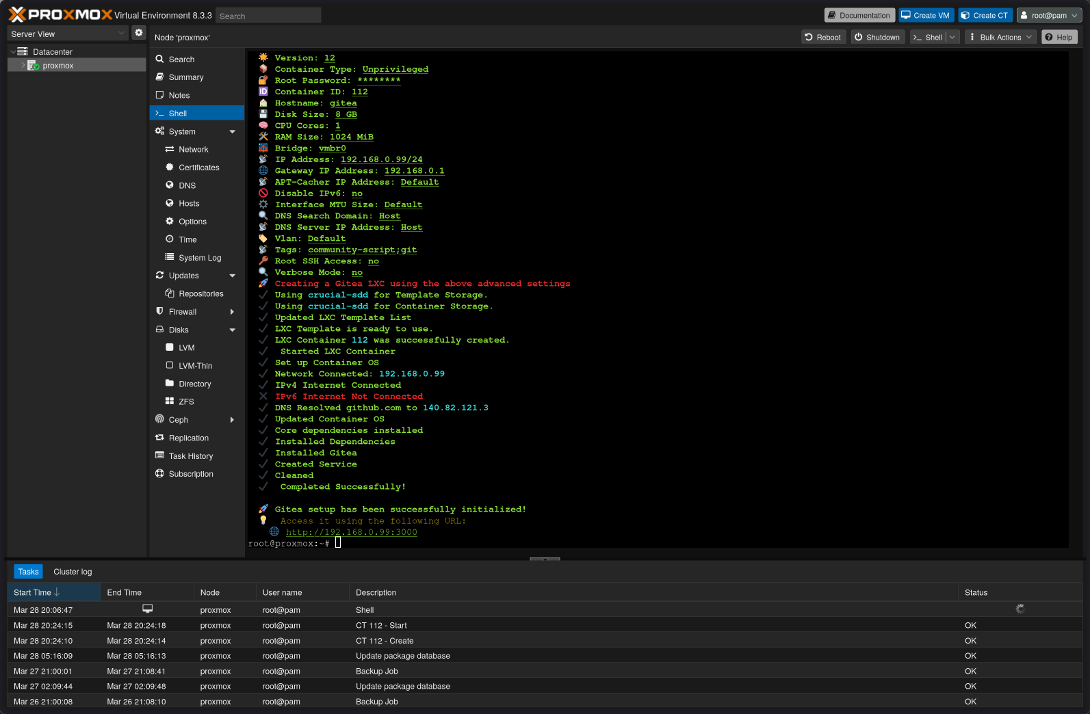Collapse the Disks section arrow
The image size is (1090, 714).
click(232, 330)
